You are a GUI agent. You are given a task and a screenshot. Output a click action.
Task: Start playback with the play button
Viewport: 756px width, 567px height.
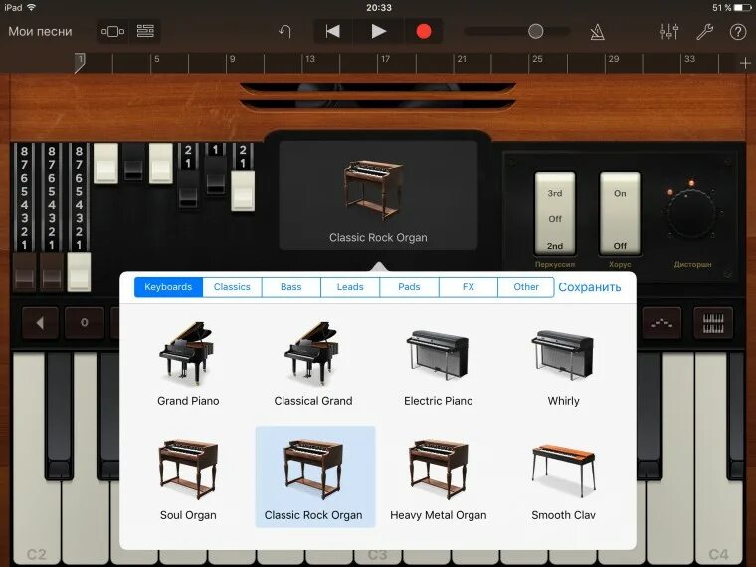click(x=378, y=32)
